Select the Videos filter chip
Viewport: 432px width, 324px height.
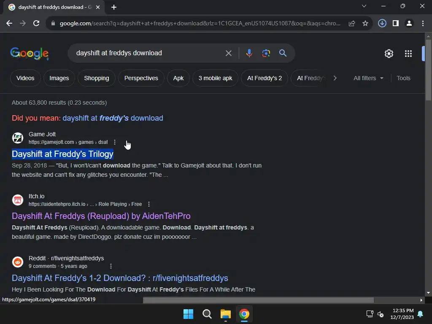[x=25, y=78]
